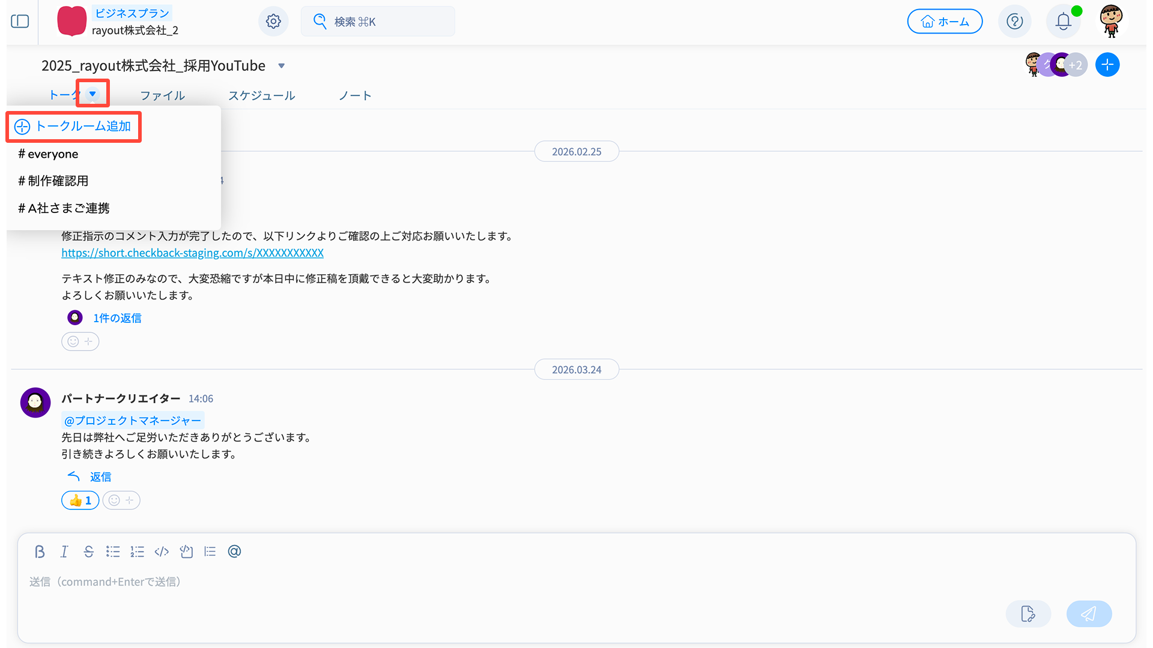Click トークルーム追加 to add a room

coord(73,127)
